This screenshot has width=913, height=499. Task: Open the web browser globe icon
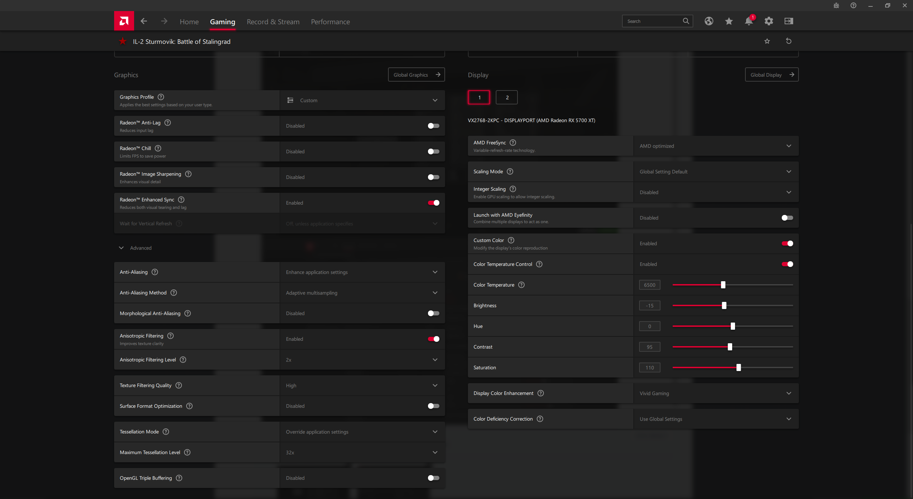709,21
